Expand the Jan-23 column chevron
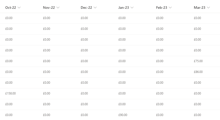This screenshot has width=220, height=120. coord(132,8)
